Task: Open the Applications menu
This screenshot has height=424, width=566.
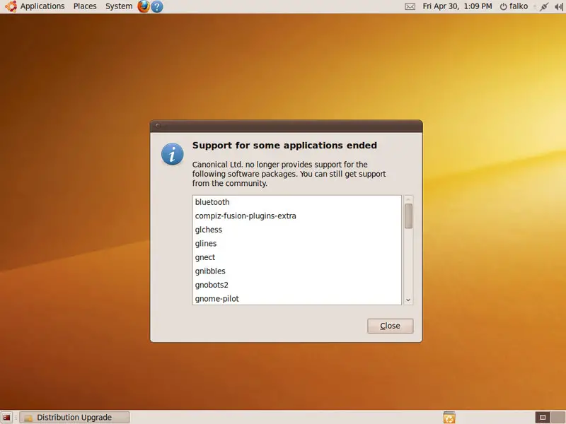Action: (42, 6)
